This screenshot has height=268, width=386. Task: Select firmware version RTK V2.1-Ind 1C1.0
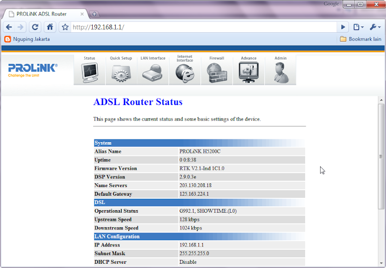pos(202,169)
